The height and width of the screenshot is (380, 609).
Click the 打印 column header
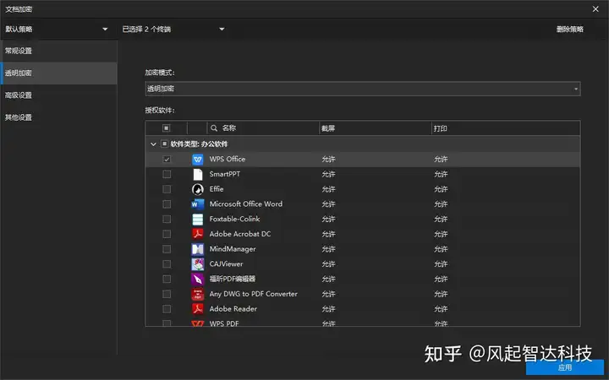click(x=441, y=128)
